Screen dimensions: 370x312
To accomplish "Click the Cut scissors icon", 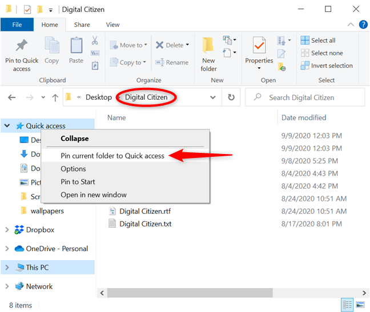I will pyautogui.click(x=95, y=40).
